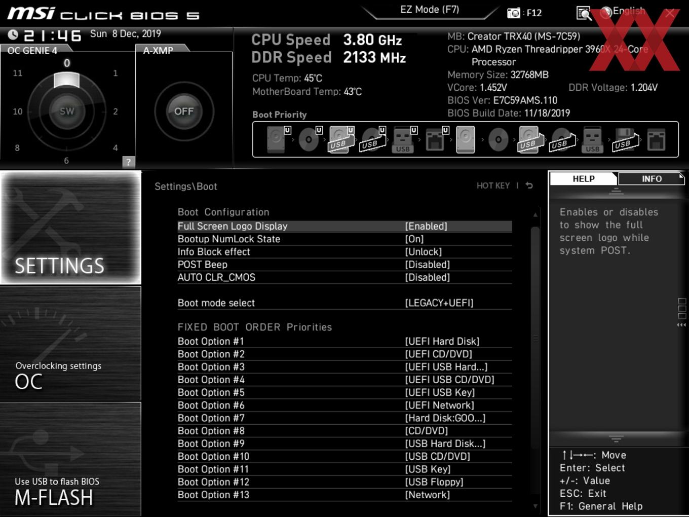Toggle the POST Beep setting
Image resolution: width=689 pixels, height=517 pixels.
[x=344, y=265]
